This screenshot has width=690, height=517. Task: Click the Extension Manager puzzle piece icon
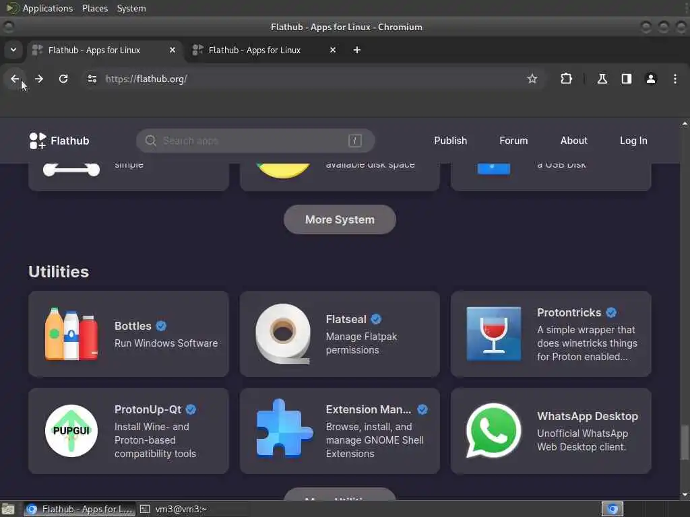(x=284, y=429)
